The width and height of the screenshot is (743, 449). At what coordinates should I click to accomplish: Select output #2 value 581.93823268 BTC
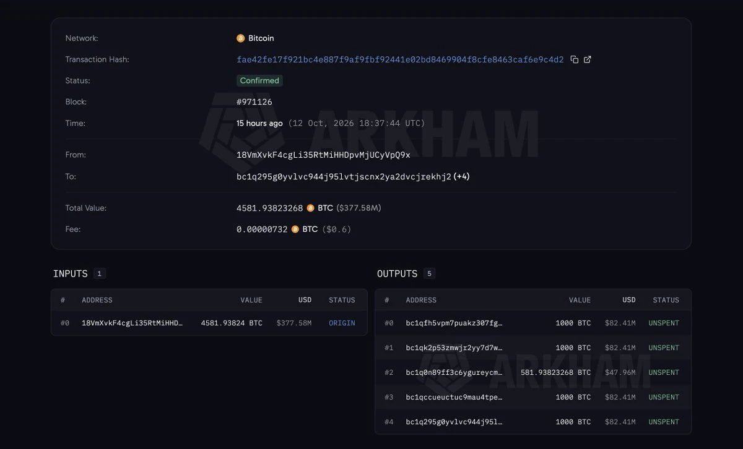point(556,372)
